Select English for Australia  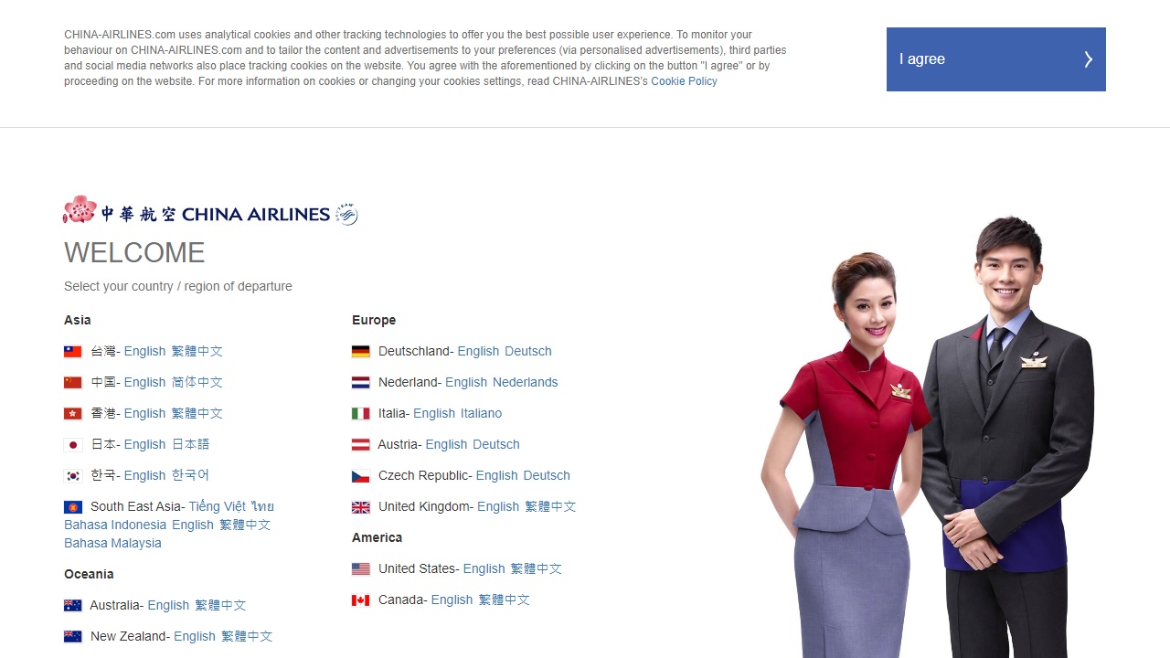click(x=168, y=605)
